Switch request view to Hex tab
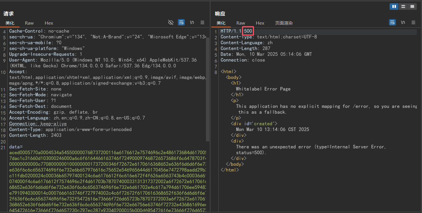 [x=49, y=23]
